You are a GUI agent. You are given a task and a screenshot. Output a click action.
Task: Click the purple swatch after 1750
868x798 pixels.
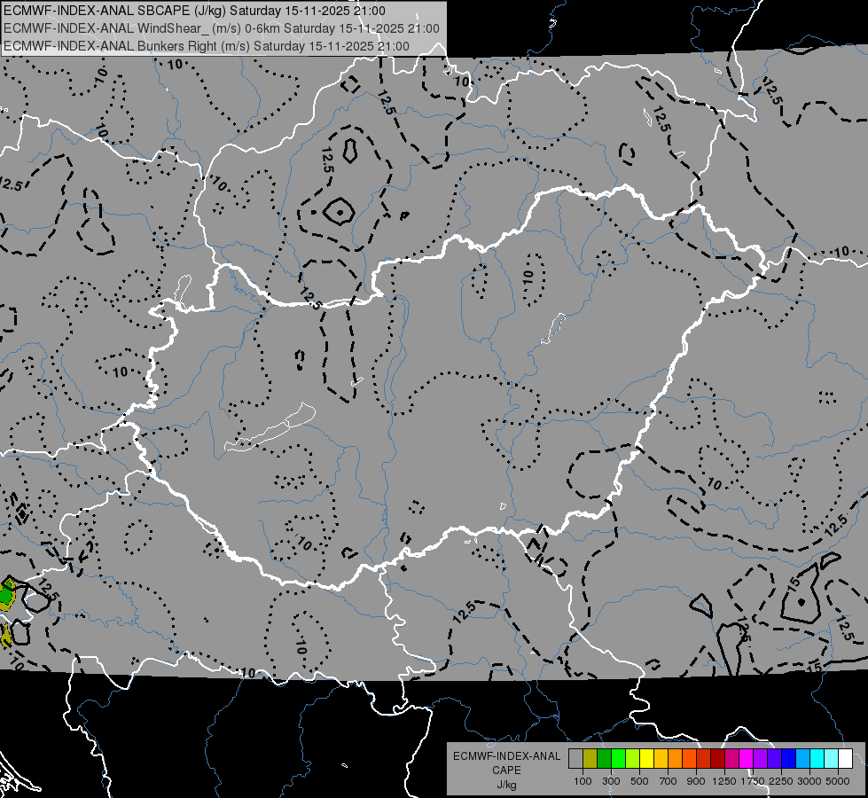[x=760, y=759]
